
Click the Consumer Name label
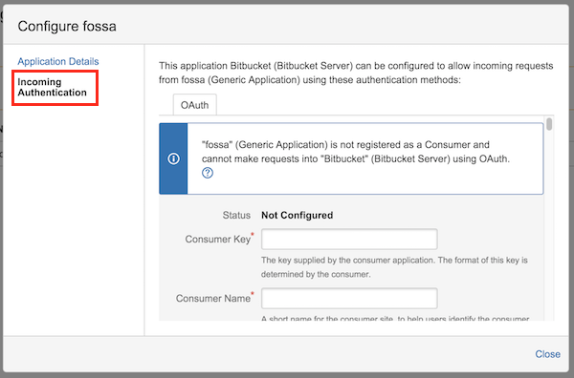coord(213,299)
